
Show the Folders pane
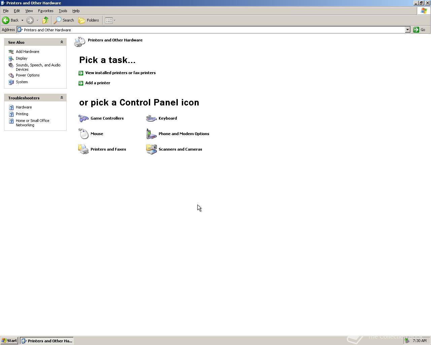(x=89, y=20)
